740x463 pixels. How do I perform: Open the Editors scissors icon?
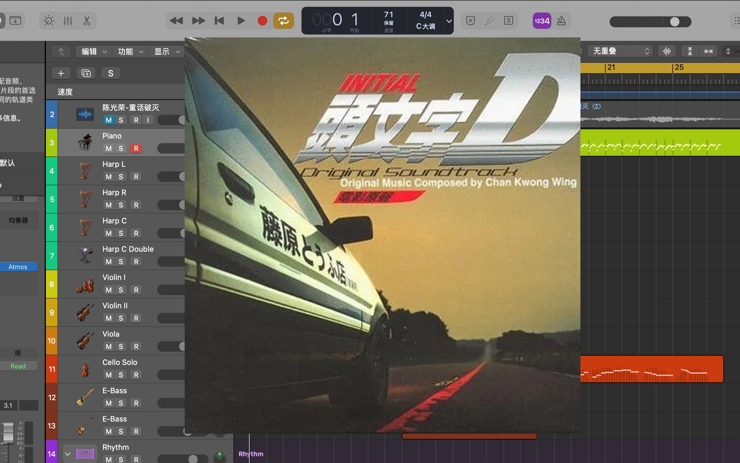point(87,21)
